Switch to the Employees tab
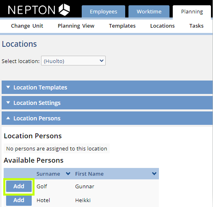The height and width of the screenshot is (207, 213). coord(103,11)
